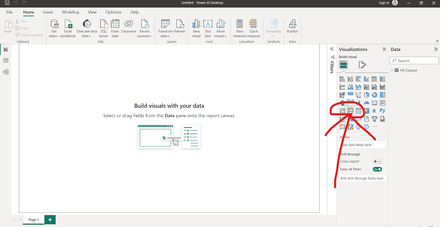
Task: Select the Smart narrative visual
Action: [x=367, y=119]
